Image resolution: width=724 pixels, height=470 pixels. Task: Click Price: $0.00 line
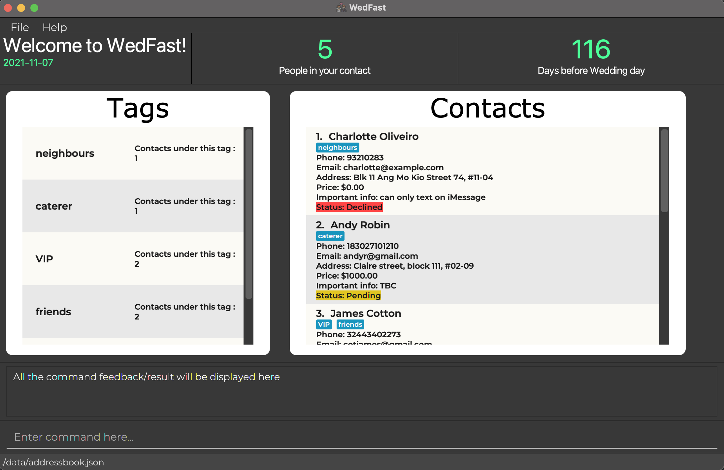[x=340, y=187]
